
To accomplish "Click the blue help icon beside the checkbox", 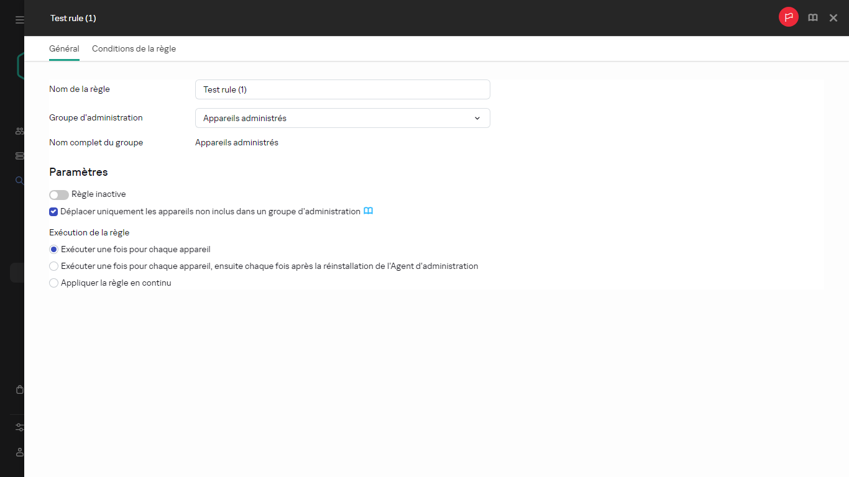I will point(368,211).
